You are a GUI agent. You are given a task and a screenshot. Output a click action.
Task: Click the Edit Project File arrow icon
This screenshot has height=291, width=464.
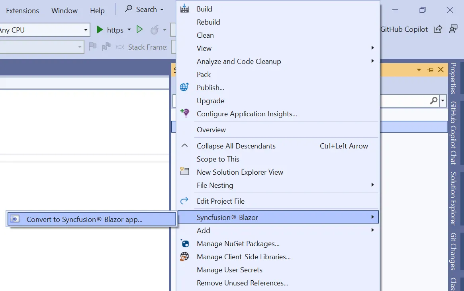click(184, 200)
